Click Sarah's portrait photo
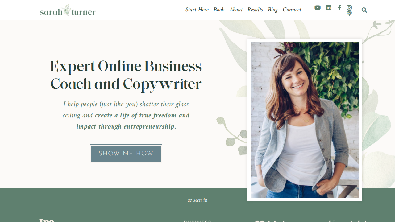Viewport: 395px width, 222px height. 305,120
